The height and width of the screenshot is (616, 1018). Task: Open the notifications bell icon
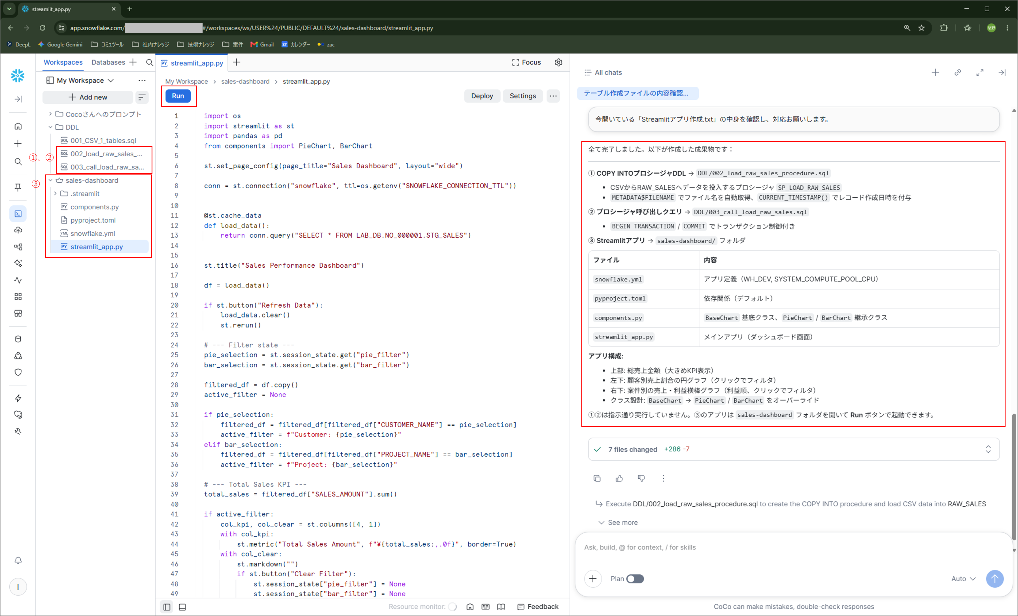pyautogui.click(x=18, y=560)
